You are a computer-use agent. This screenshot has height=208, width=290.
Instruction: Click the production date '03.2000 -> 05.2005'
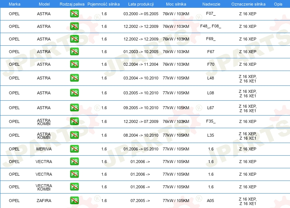click(141, 14)
